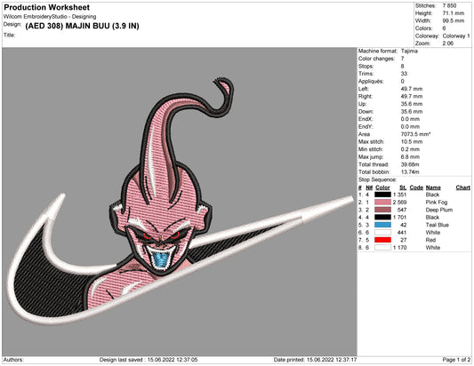Click the Color column header

[x=382, y=187]
